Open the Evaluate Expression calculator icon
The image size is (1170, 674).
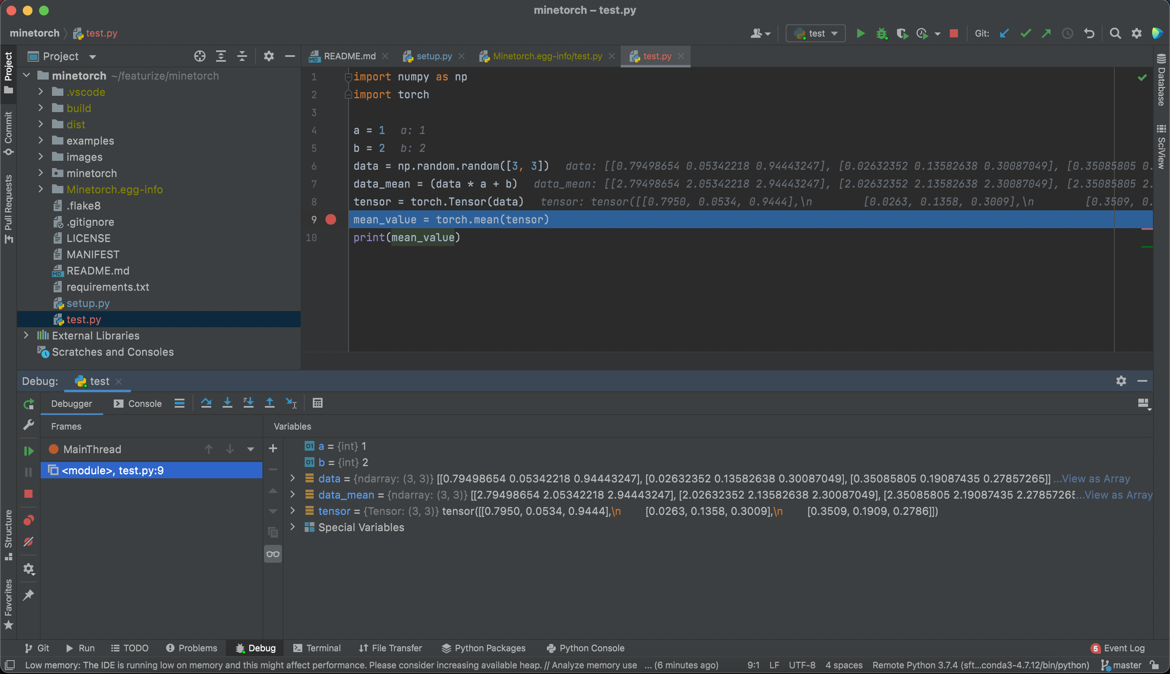click(317, 403)
